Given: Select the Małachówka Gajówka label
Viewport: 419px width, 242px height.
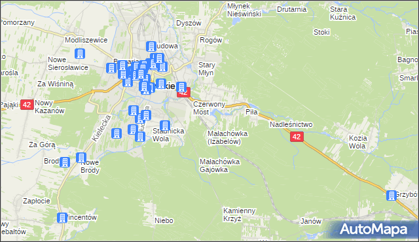Looking at the screenshot, I should [x=220, y=165].
